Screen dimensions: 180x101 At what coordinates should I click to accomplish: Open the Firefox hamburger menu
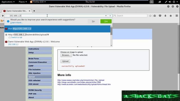(x=177, y=16)
